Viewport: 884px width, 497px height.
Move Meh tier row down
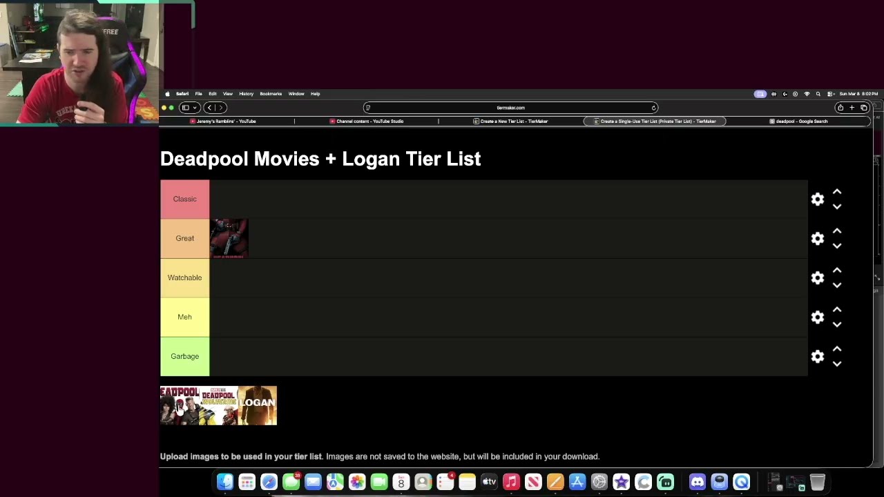tap(837, 324)
